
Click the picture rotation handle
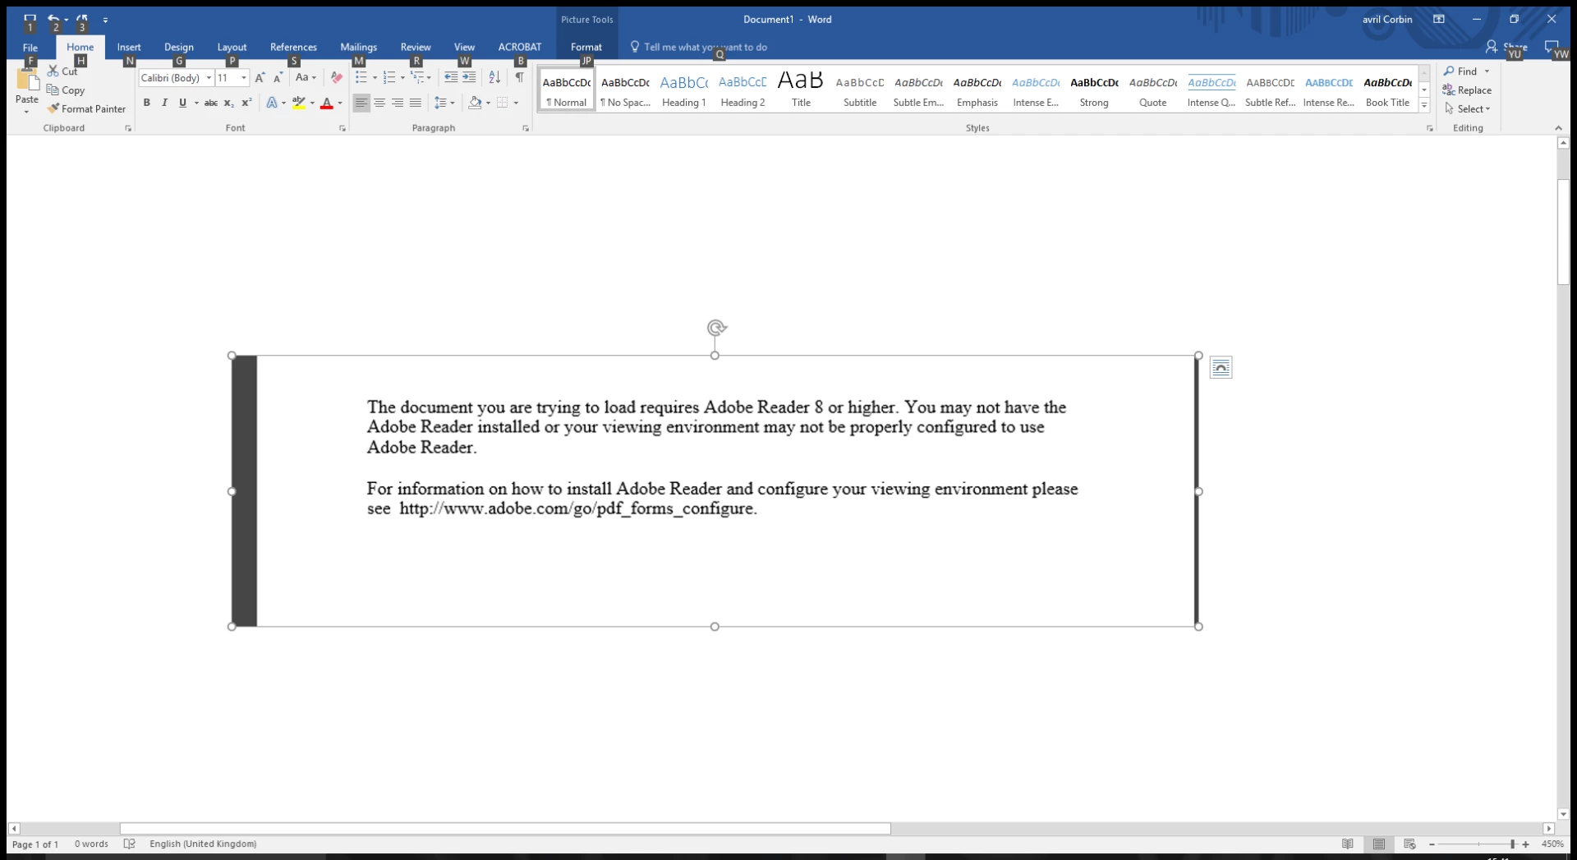[716, 328]
